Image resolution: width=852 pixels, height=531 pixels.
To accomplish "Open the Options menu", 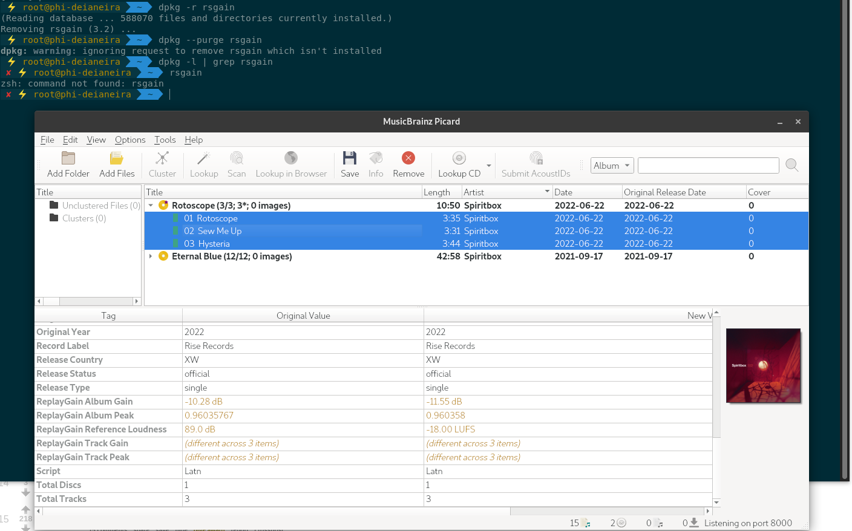I will point(130,140).
